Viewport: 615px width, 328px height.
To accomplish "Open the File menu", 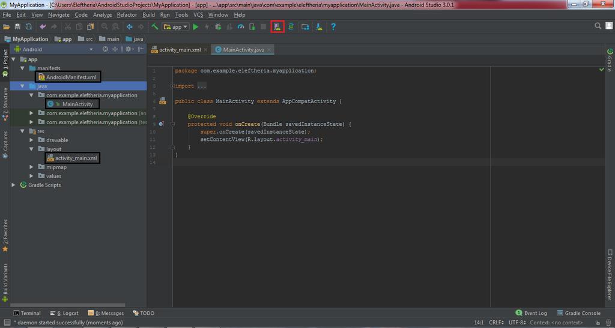I will coord(7,15).
